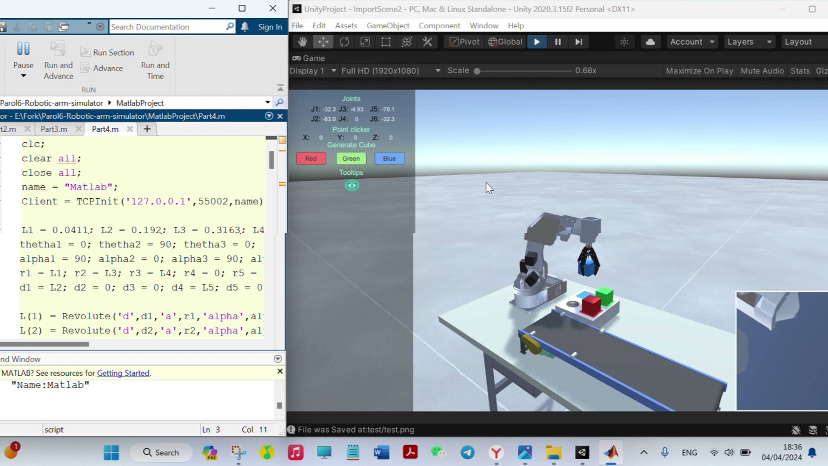The height and width of the screenshot is (466, 828).
Task: Open Unity Window menu
Action: [x=484, y=26]
